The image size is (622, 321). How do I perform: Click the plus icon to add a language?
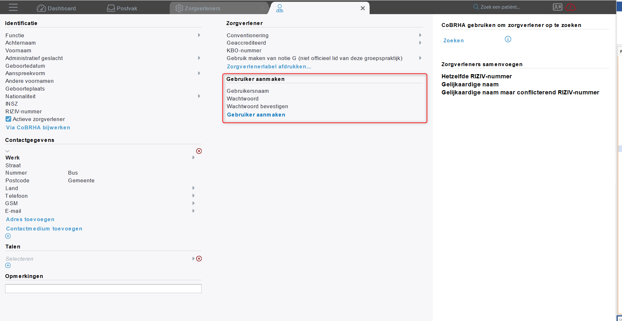(x=8, y=265)
